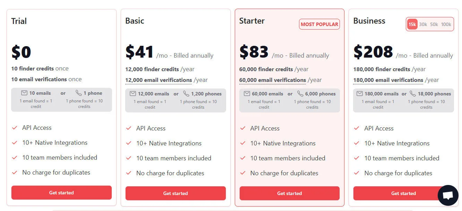The width and height of the screenshot is (462, 211).
Task: Click Get started for the Trial plan
Action: click(61, 192)
